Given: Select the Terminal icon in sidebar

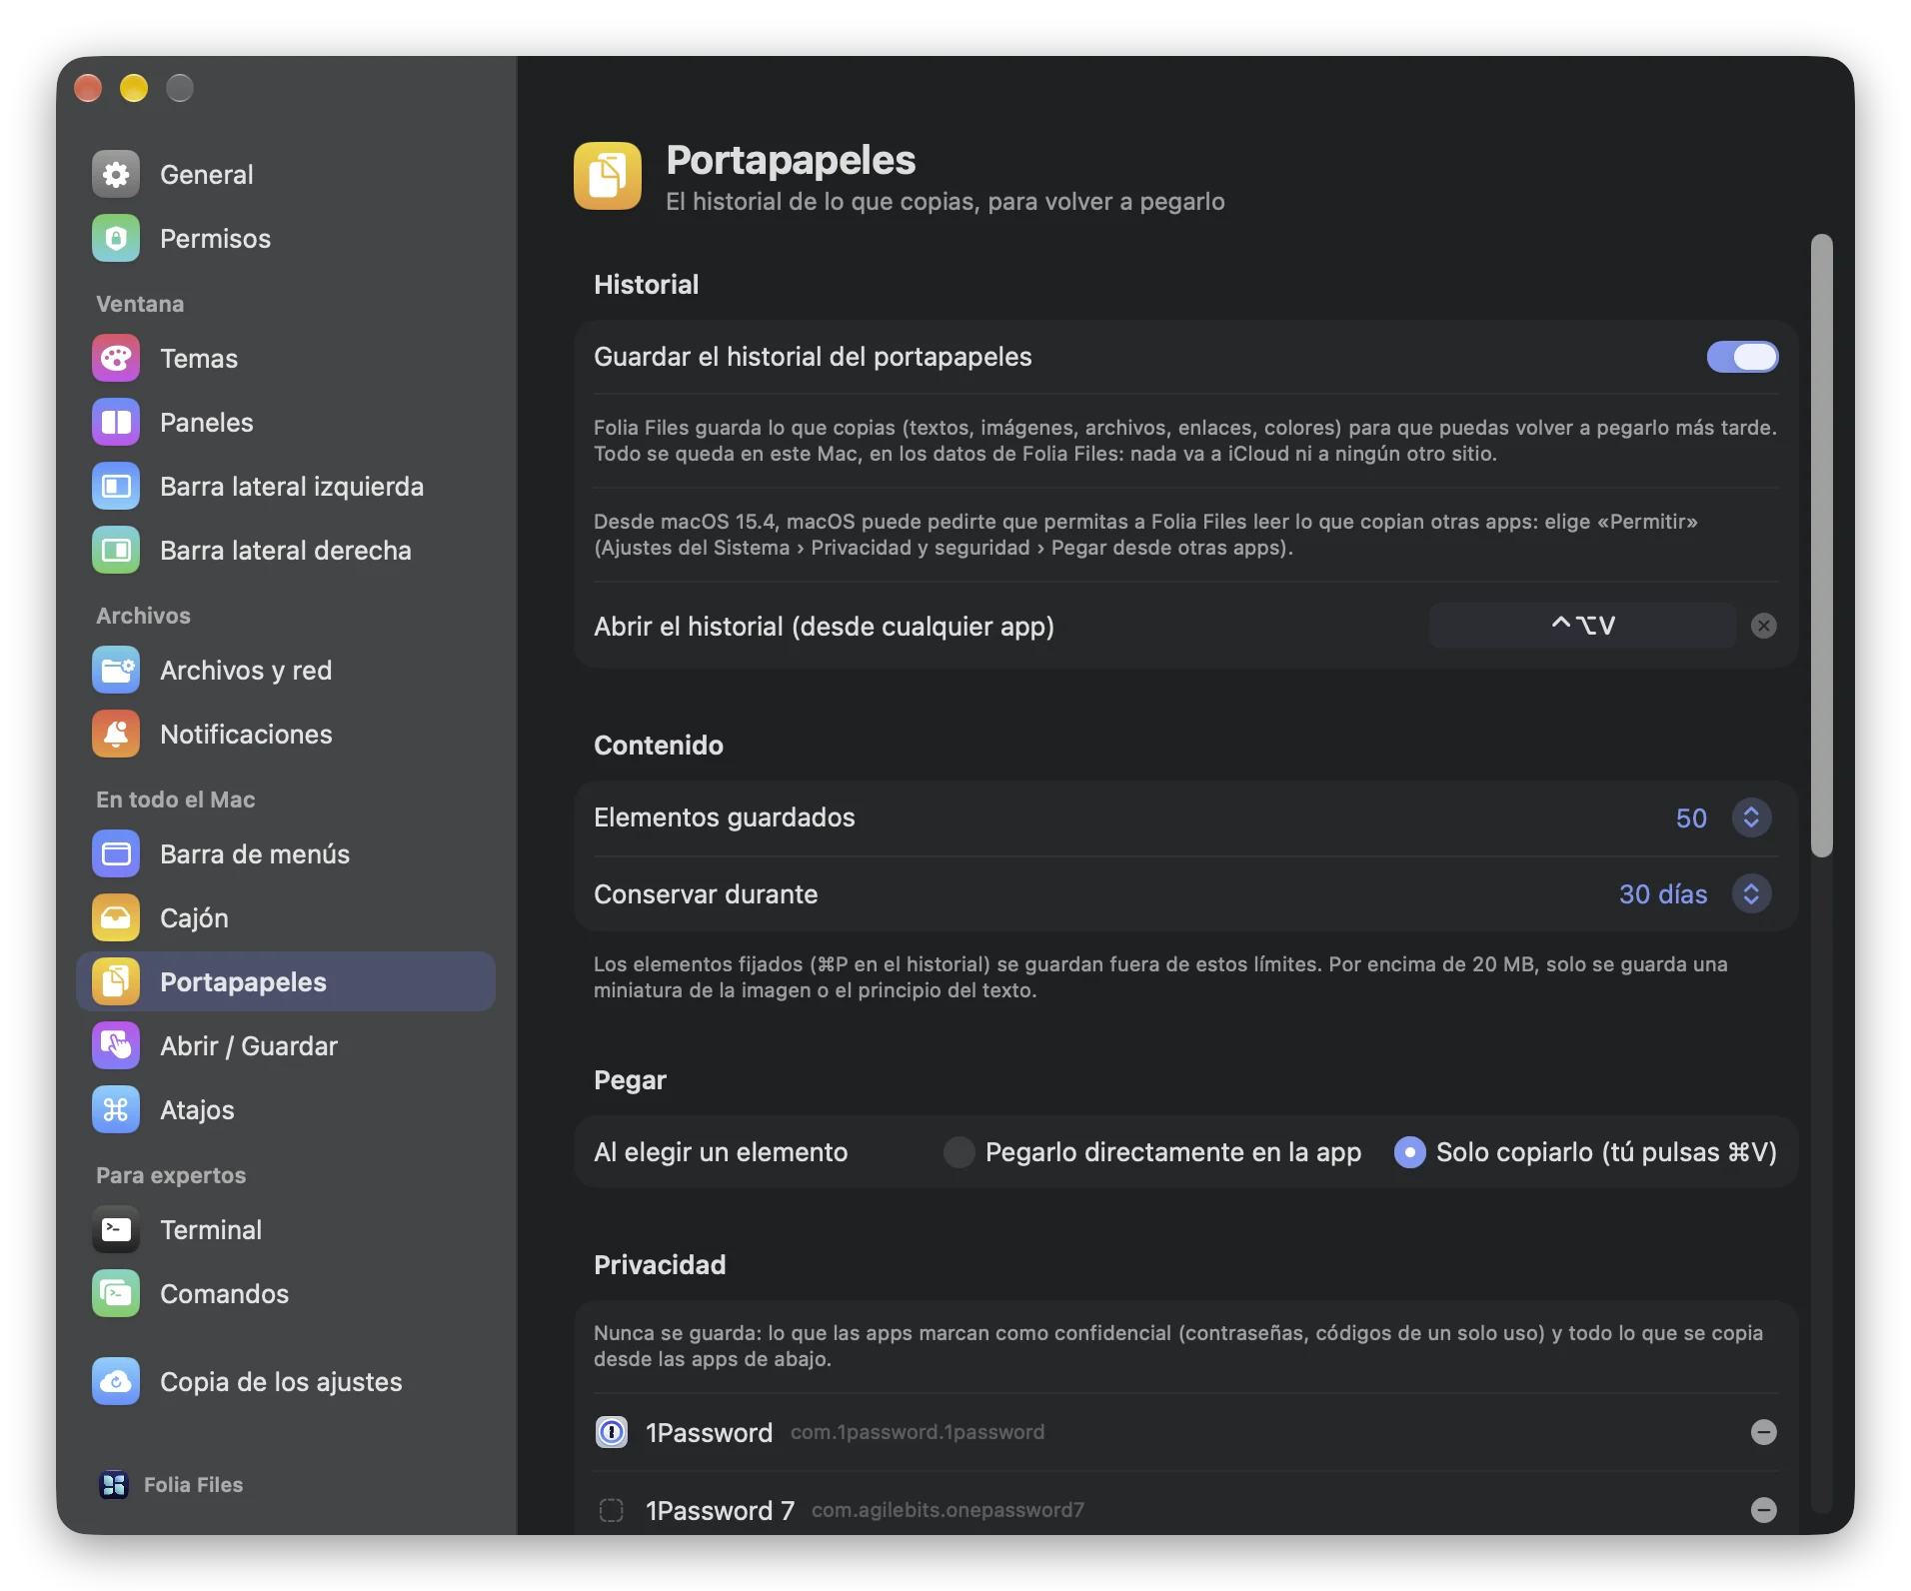Looking at the screenshot, I should click(116, 1230).
